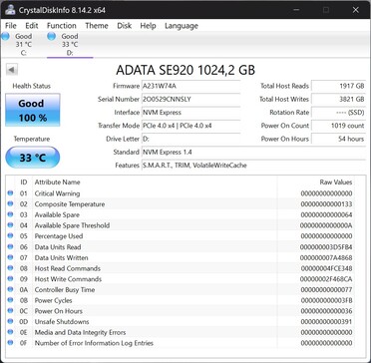Viewport: 371px width, 363px height.
Task: Click Power On Count value 1019 count
Action: (339, 126)
